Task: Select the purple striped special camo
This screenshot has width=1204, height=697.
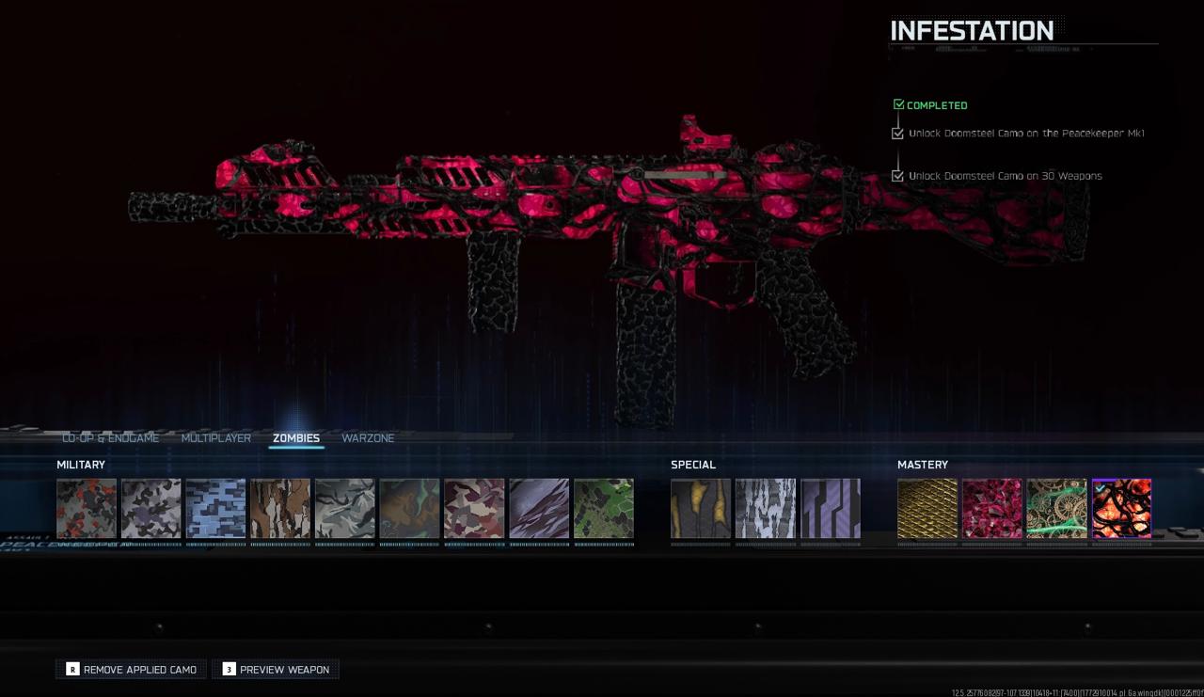Action: pyautogui.click(x=831, y=509)
